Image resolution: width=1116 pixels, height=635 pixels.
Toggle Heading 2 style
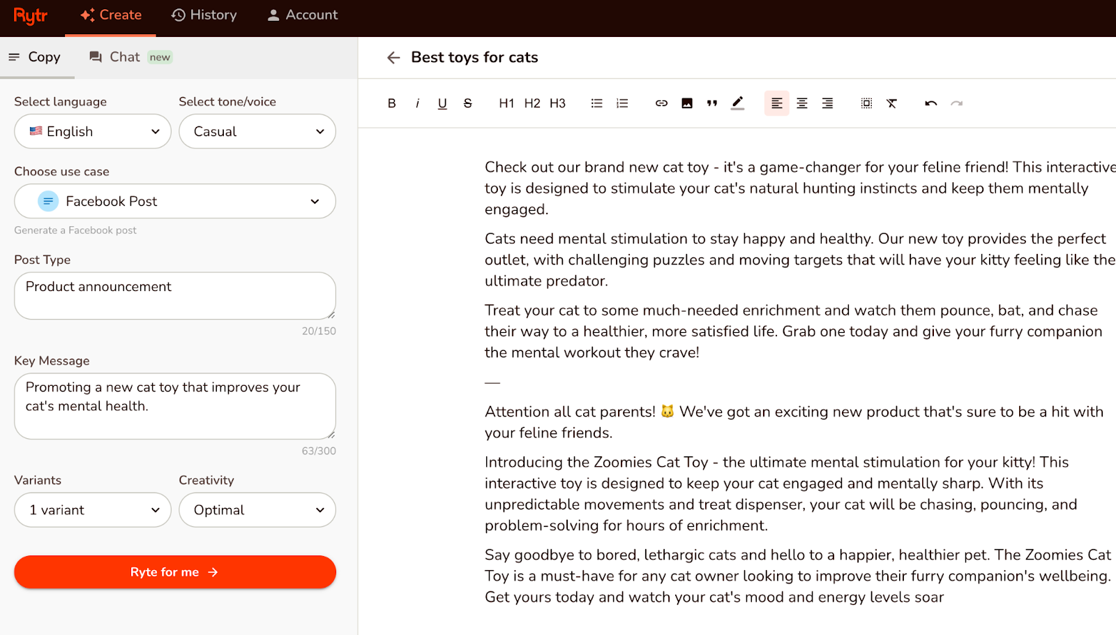pos(531,103)
